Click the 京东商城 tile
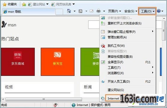This screenshot has width=167, height=108. coord(18,62)
